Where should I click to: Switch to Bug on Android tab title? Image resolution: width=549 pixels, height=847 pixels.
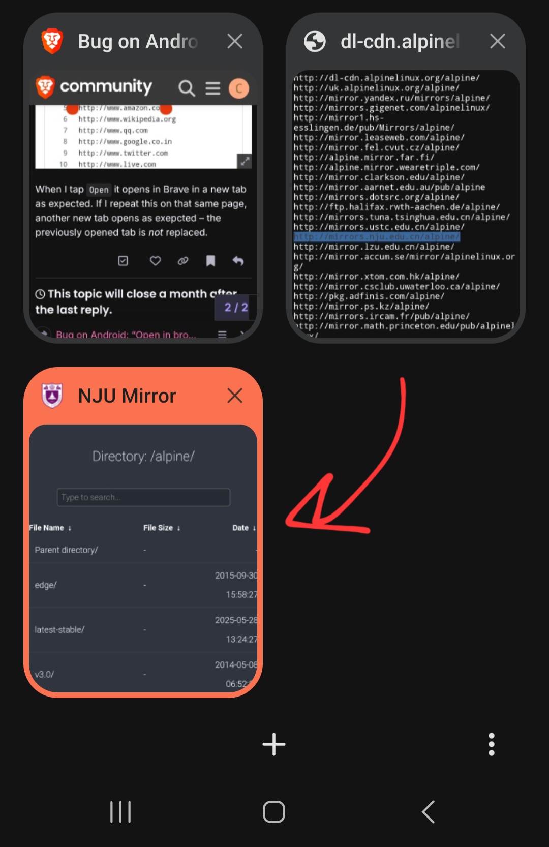(x=138, y=41)
